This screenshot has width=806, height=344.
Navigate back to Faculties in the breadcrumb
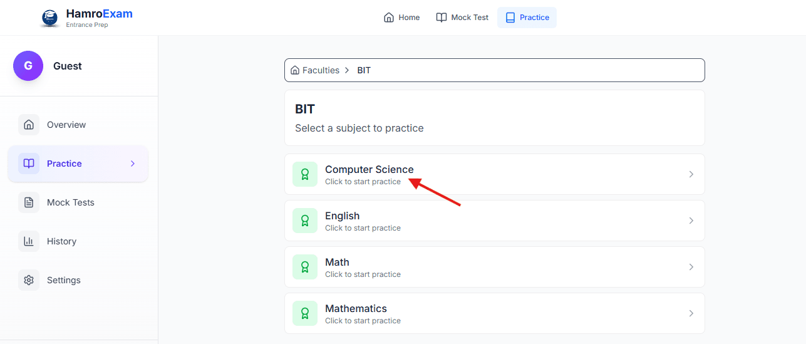tap(321, 70)
